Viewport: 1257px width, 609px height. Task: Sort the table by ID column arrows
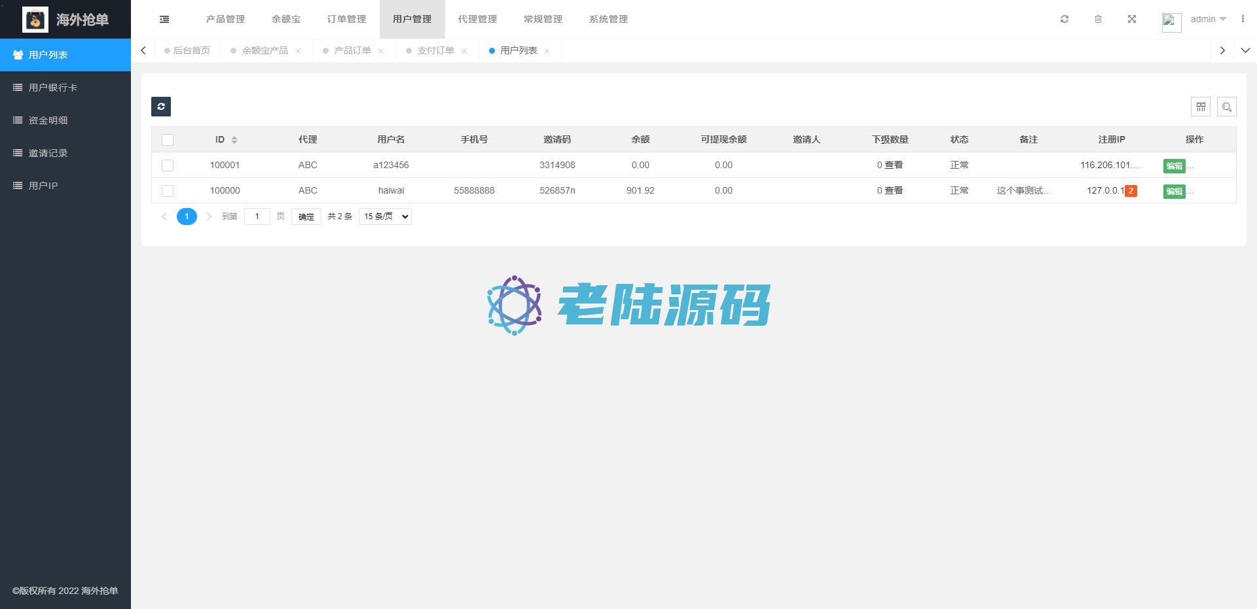tap(234, 140)
